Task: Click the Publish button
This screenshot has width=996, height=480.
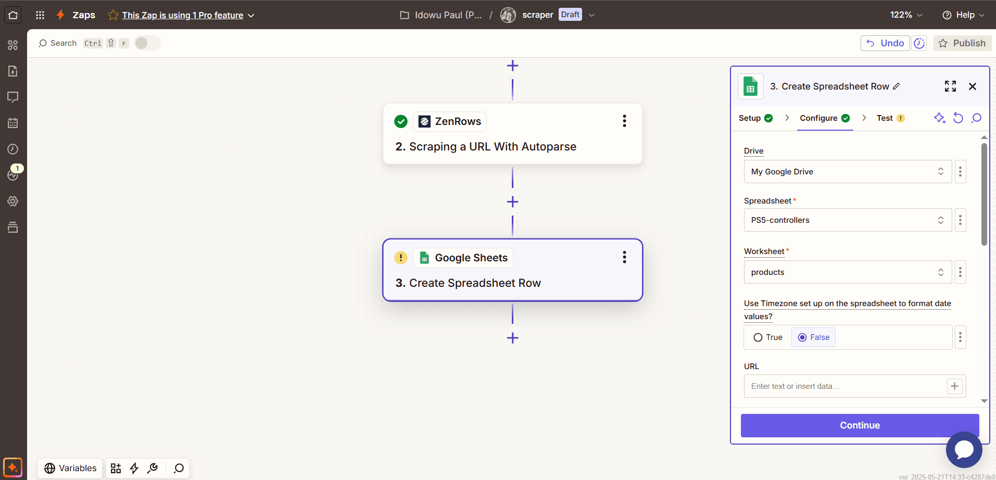Action: point(962,43)
